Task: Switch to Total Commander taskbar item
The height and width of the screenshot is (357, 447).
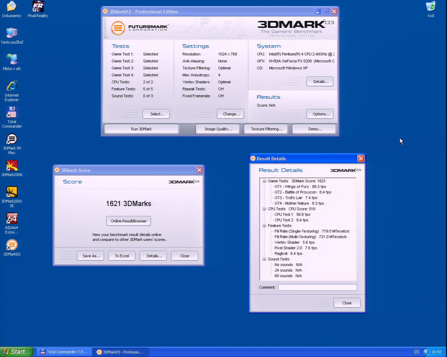Action: (x=64, y=352)
